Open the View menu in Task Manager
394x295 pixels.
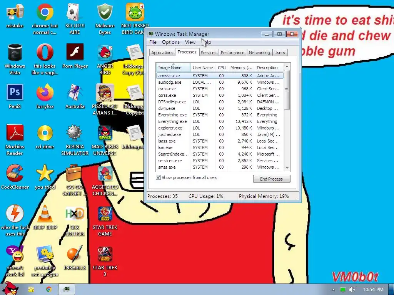pos(190,42)
